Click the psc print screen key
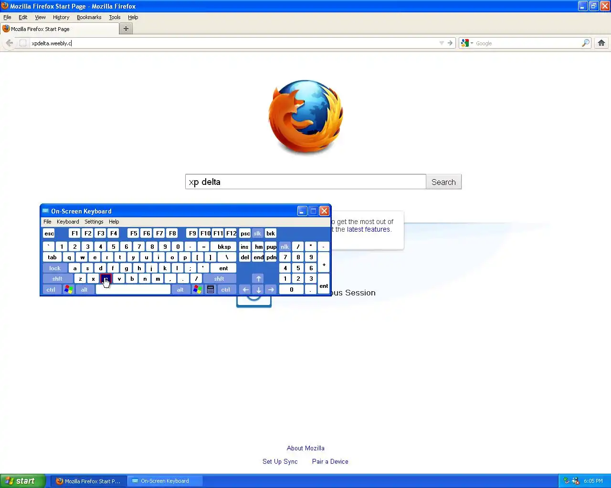The width and height of the screenshot is (611, 488). pyautogui.click(x=245, y=233)
